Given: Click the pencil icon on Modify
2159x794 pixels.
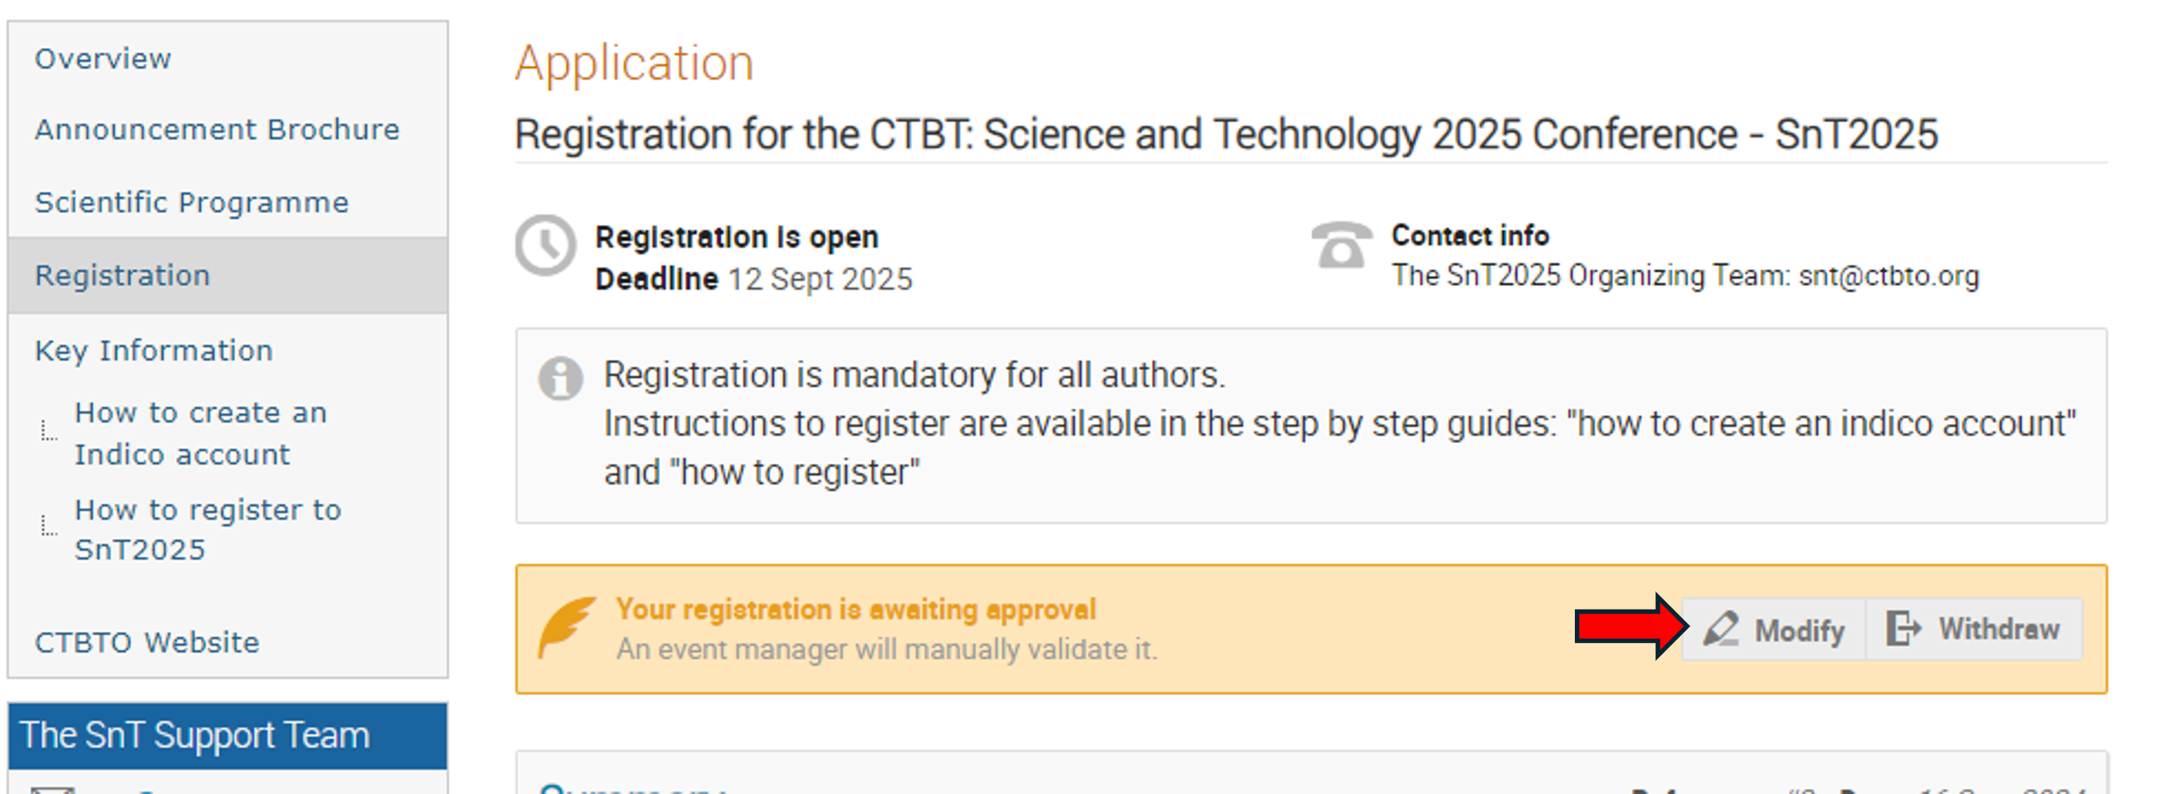Looking at the screenshot, I should pyautogui.click(x=1722, y=629).
